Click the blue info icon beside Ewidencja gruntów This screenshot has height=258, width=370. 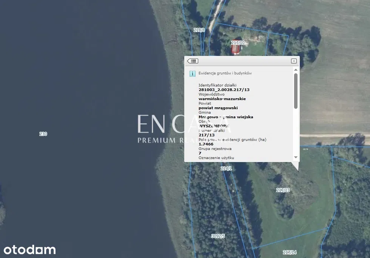pos(193,74)
